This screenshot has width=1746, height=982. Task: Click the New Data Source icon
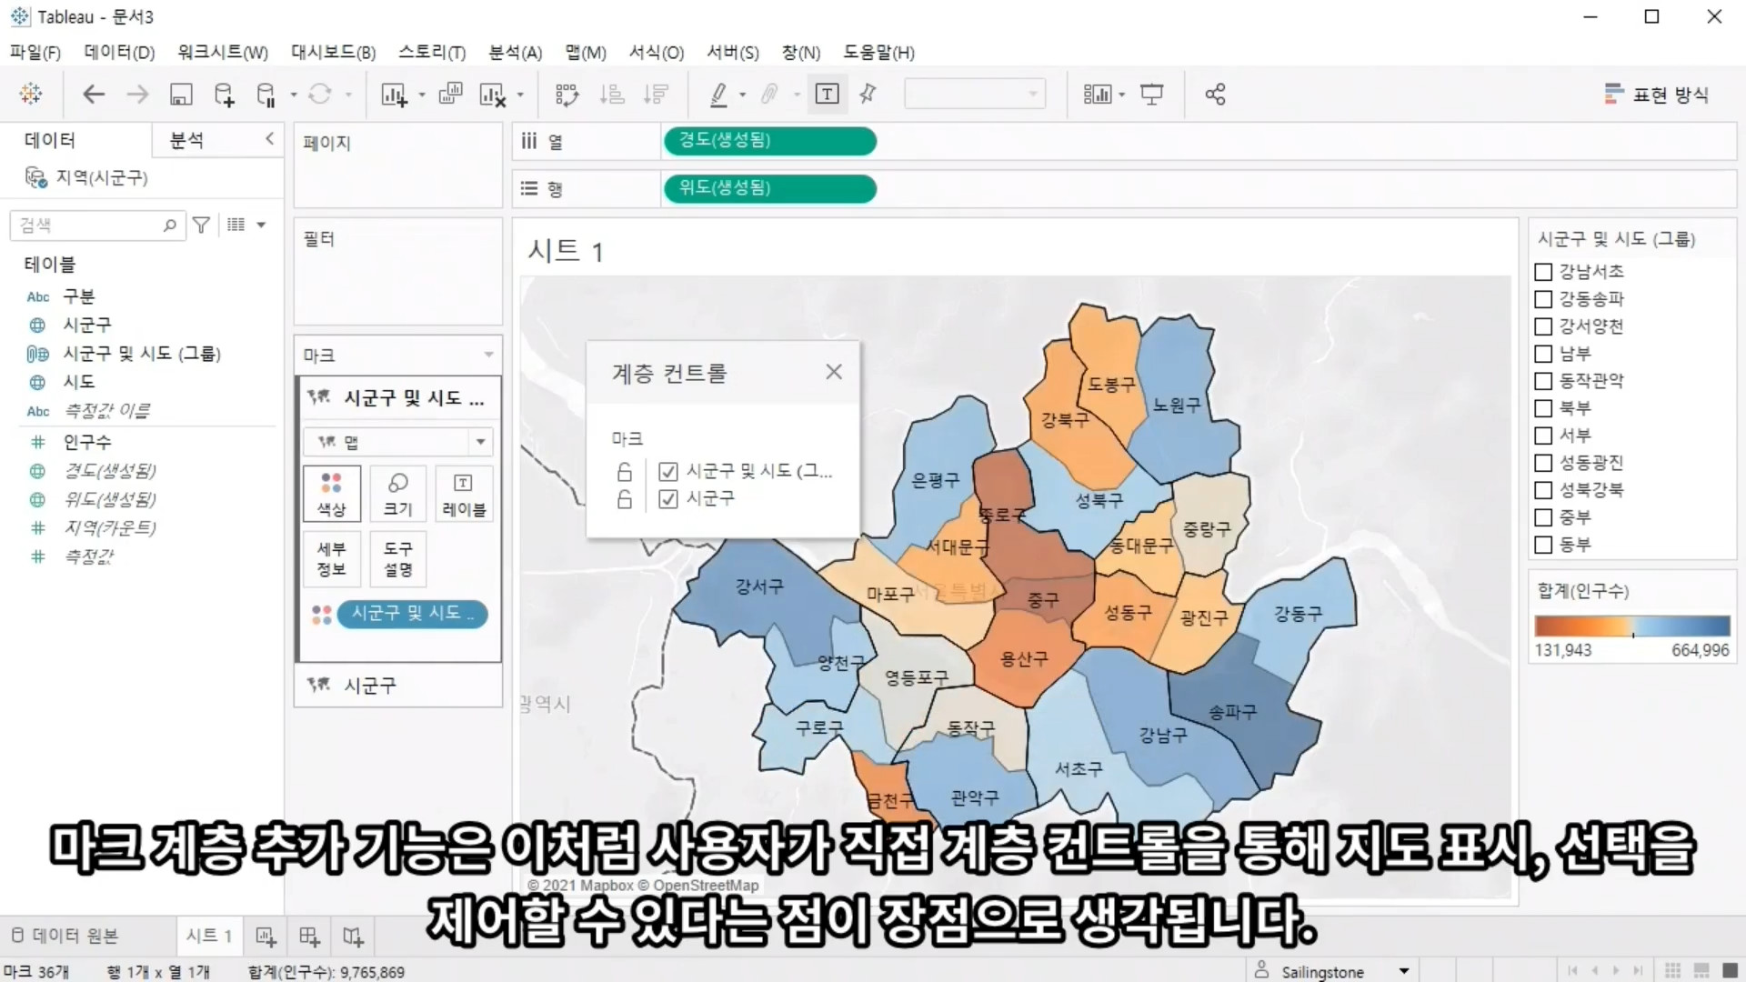click(x=224, y=95)
